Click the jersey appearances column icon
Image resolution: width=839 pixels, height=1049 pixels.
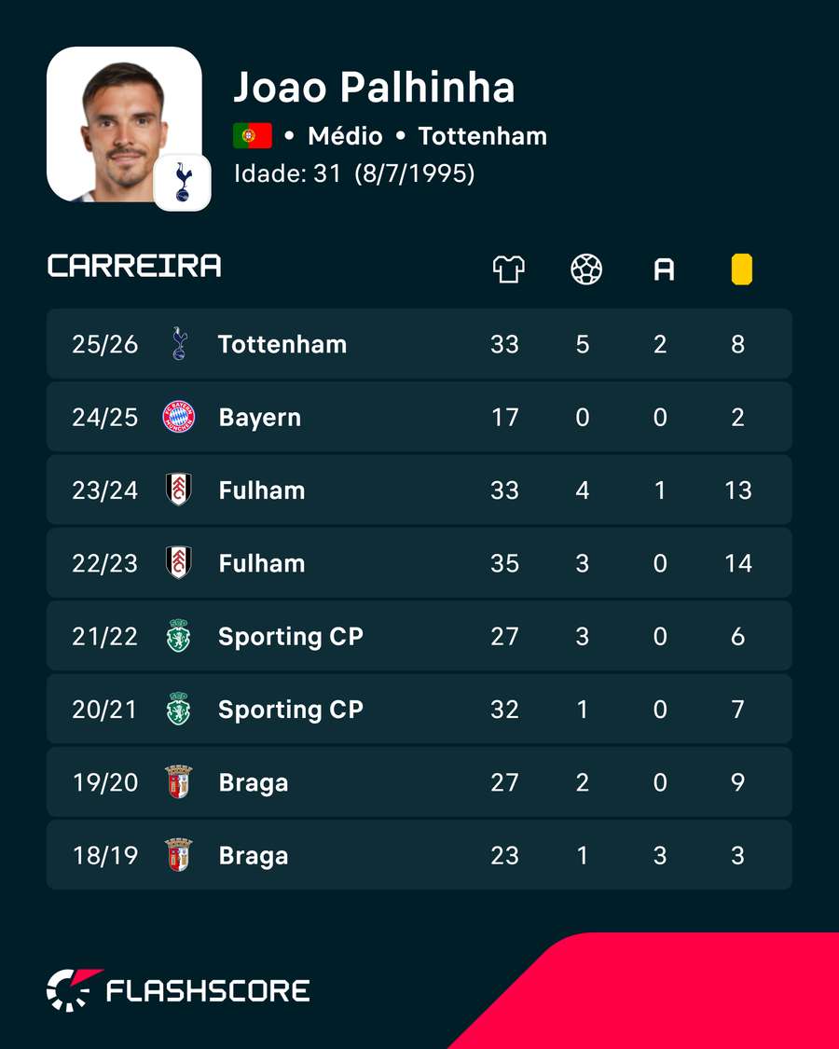tap(508, 269)
